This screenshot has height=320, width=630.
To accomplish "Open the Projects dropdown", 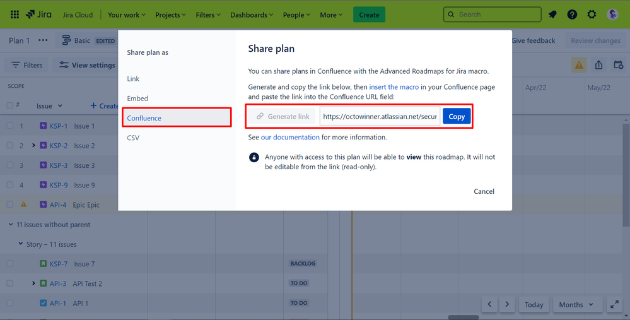I will pos(170,15).
